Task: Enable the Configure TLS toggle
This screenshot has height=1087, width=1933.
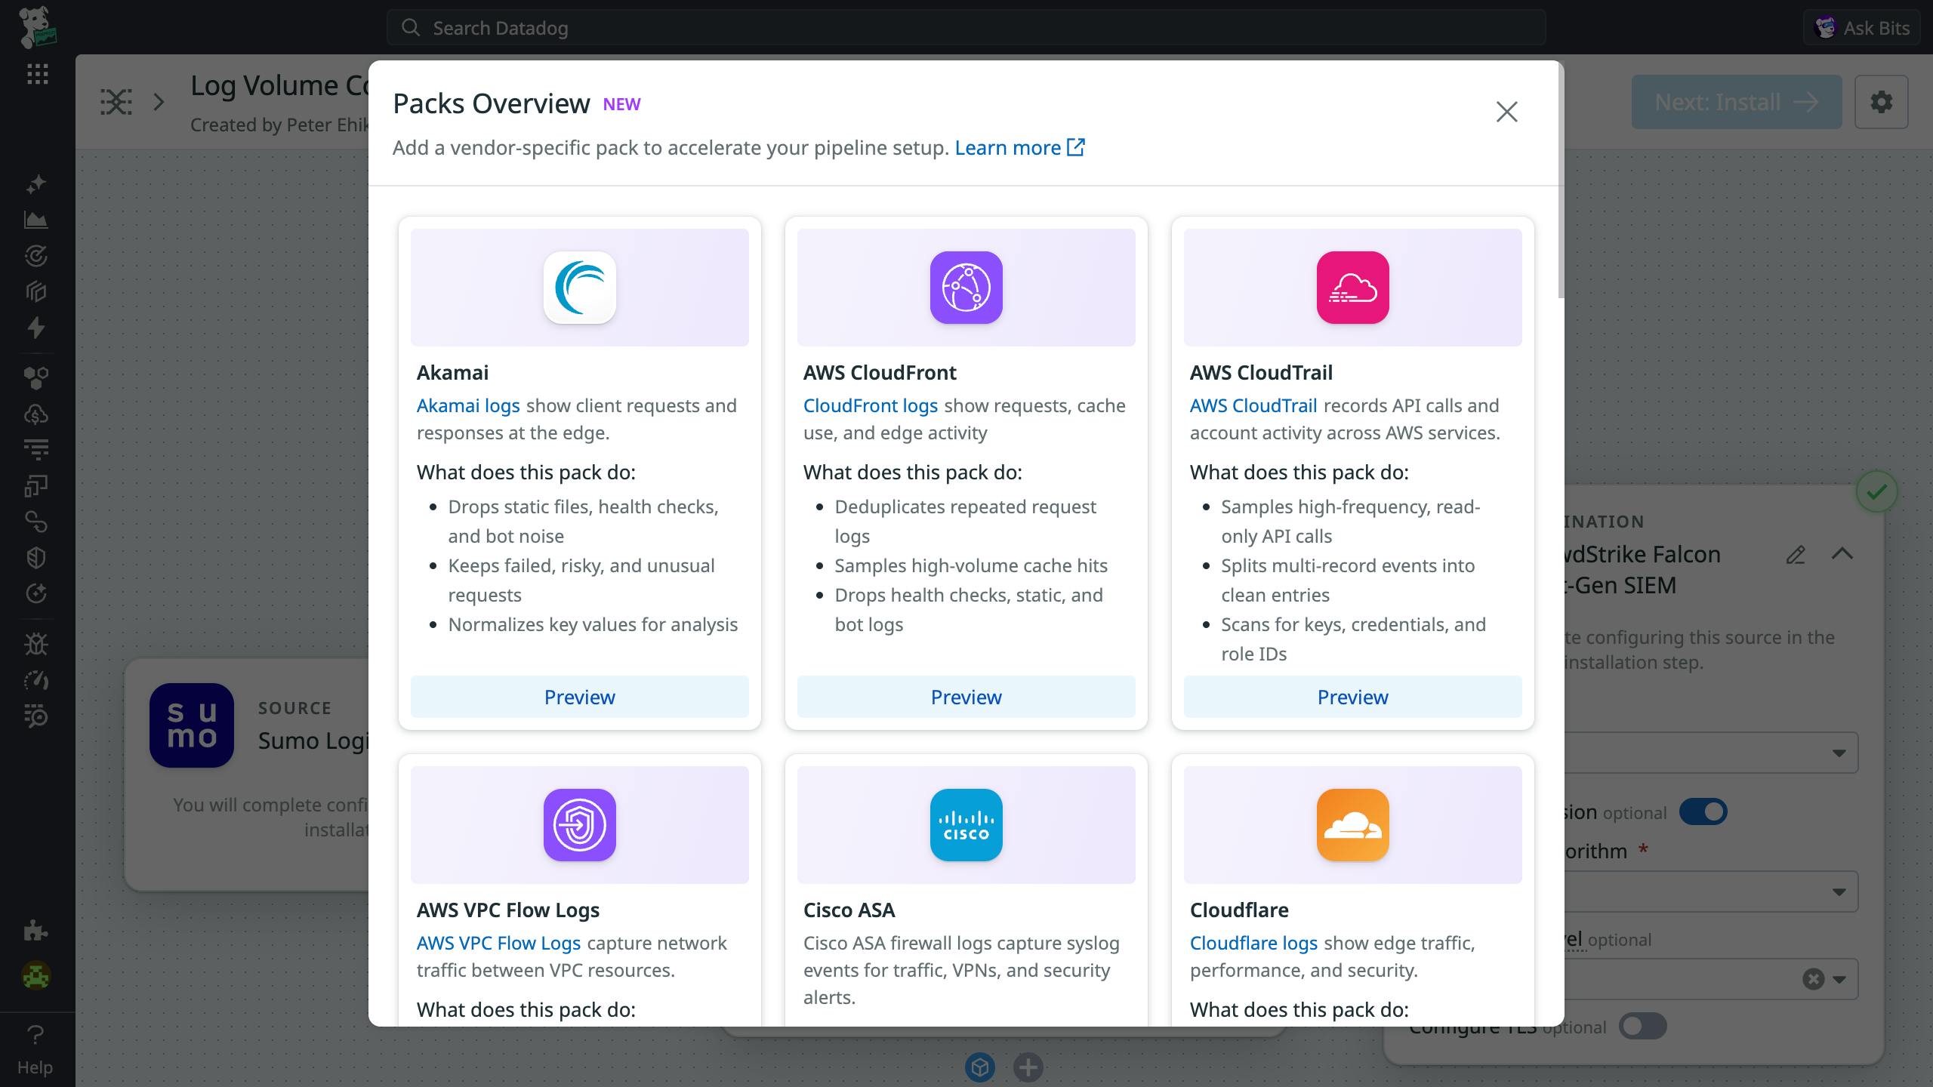Action: [1642, 1026]
